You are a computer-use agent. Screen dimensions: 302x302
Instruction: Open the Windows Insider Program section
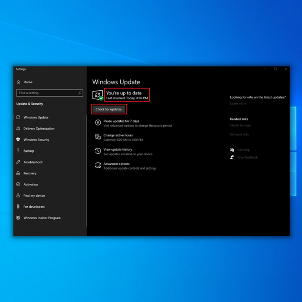tap(42, 218)
